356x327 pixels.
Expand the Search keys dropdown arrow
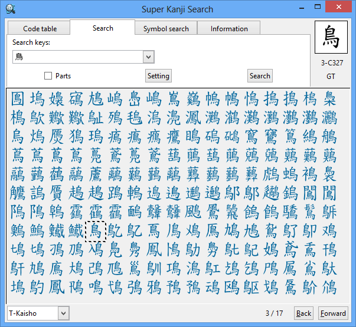[148, 57]
